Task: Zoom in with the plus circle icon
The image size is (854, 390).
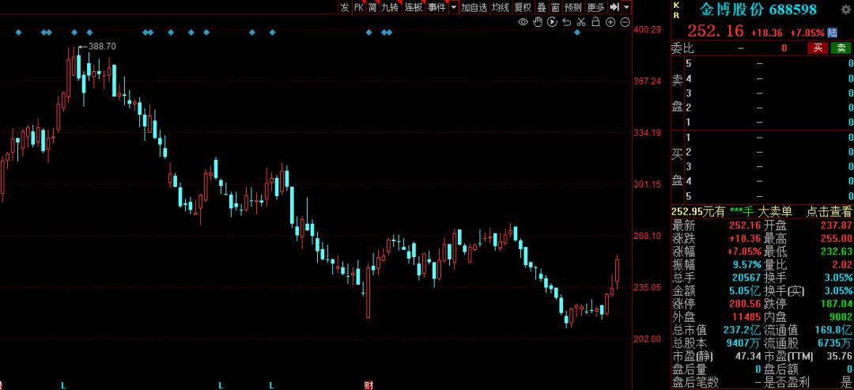Action: [x=610, y=22]
